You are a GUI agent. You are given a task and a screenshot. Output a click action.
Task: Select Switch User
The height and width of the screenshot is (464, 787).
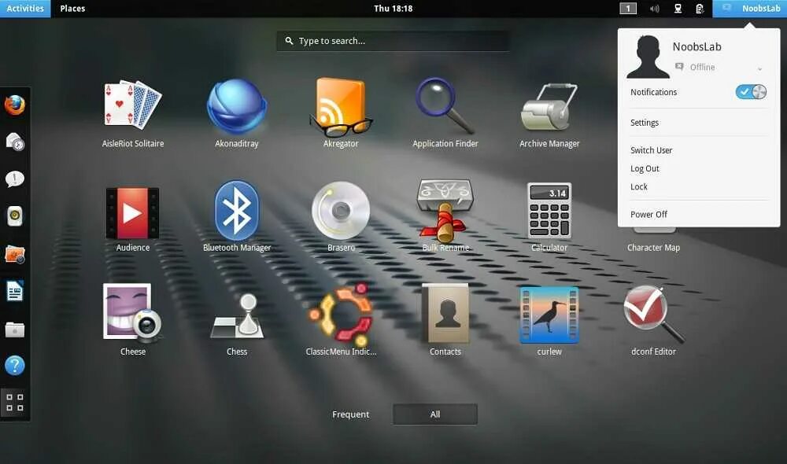point(651,150)
